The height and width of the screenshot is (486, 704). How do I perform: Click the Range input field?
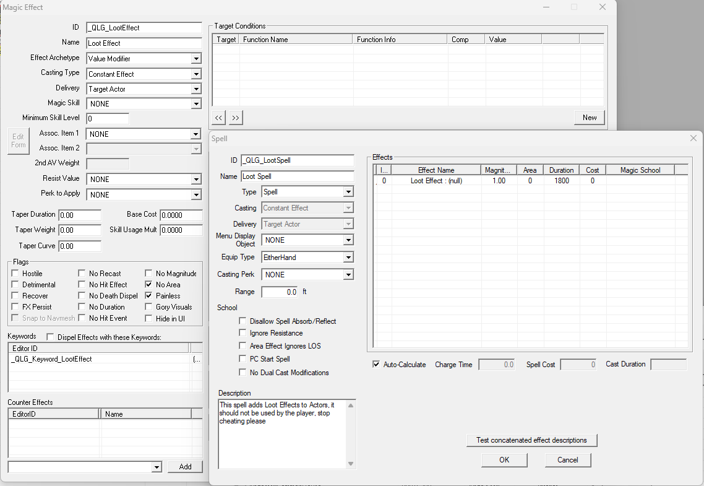point(280,292)
